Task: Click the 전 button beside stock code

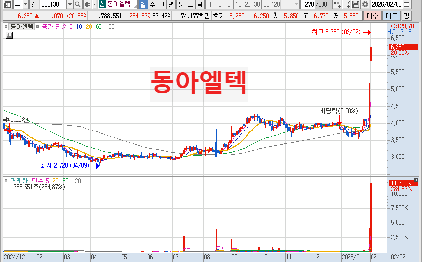Action: (x=34, y=4)
